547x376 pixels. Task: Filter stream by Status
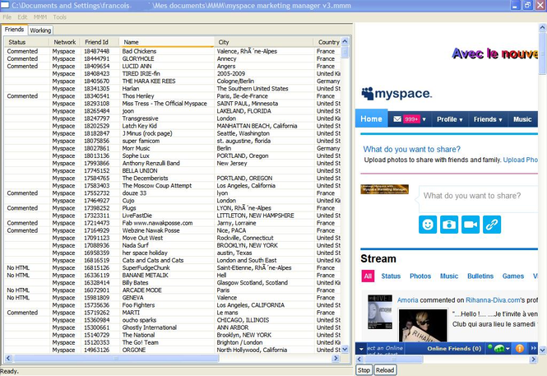tap(391, 276)
